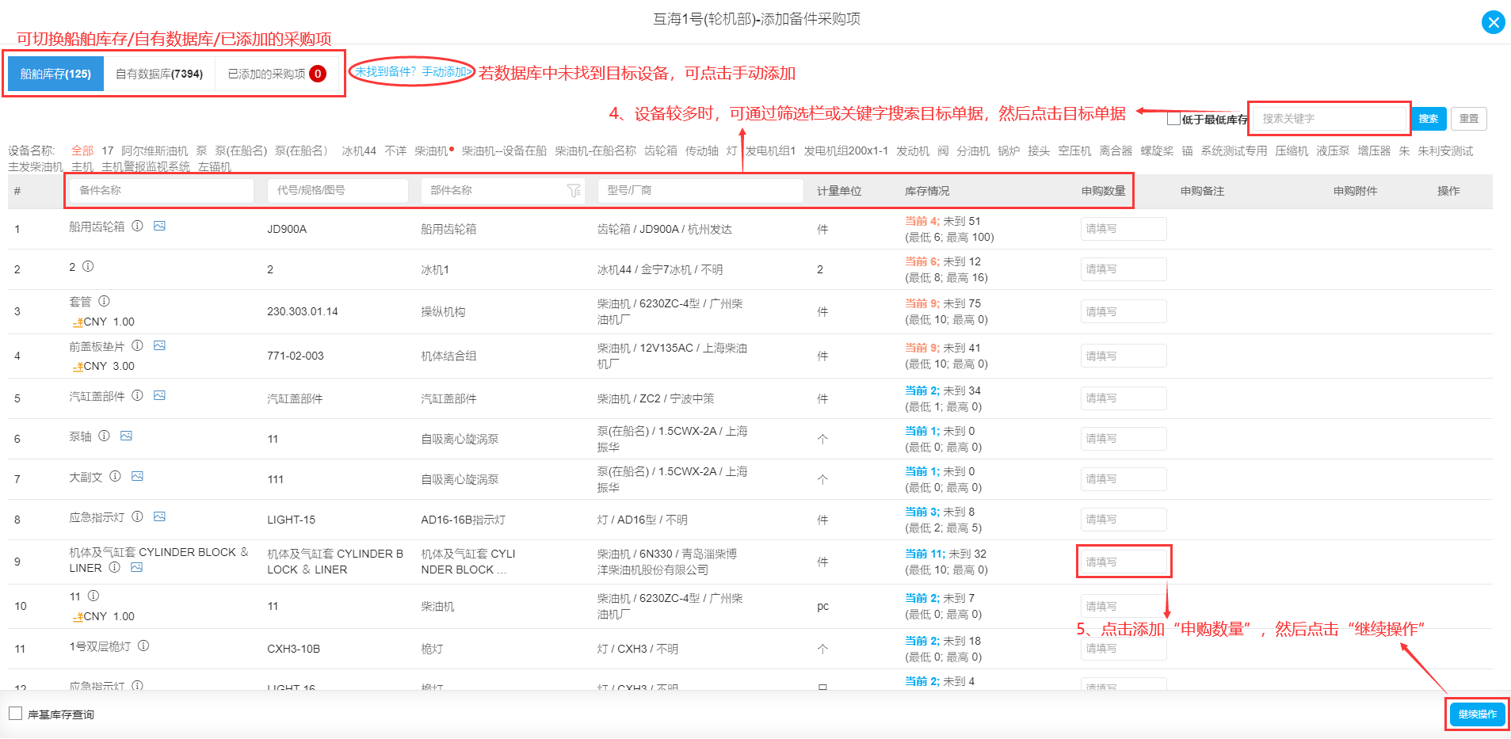Click the price icon under 套管
Image resolution: width=1511 pixels, height=739 pixels.
point(78,322)
